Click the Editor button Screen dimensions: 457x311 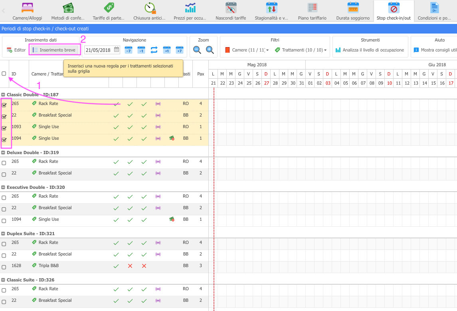pos(16,50)
